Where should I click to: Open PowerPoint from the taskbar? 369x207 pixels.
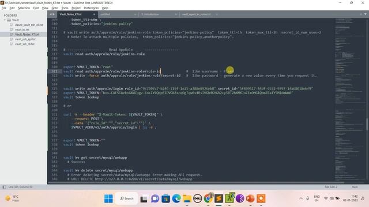click(250, 199)
